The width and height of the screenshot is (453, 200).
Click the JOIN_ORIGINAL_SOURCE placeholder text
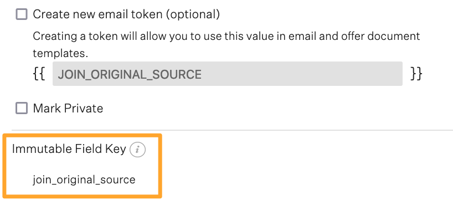[x=130, y=75]
